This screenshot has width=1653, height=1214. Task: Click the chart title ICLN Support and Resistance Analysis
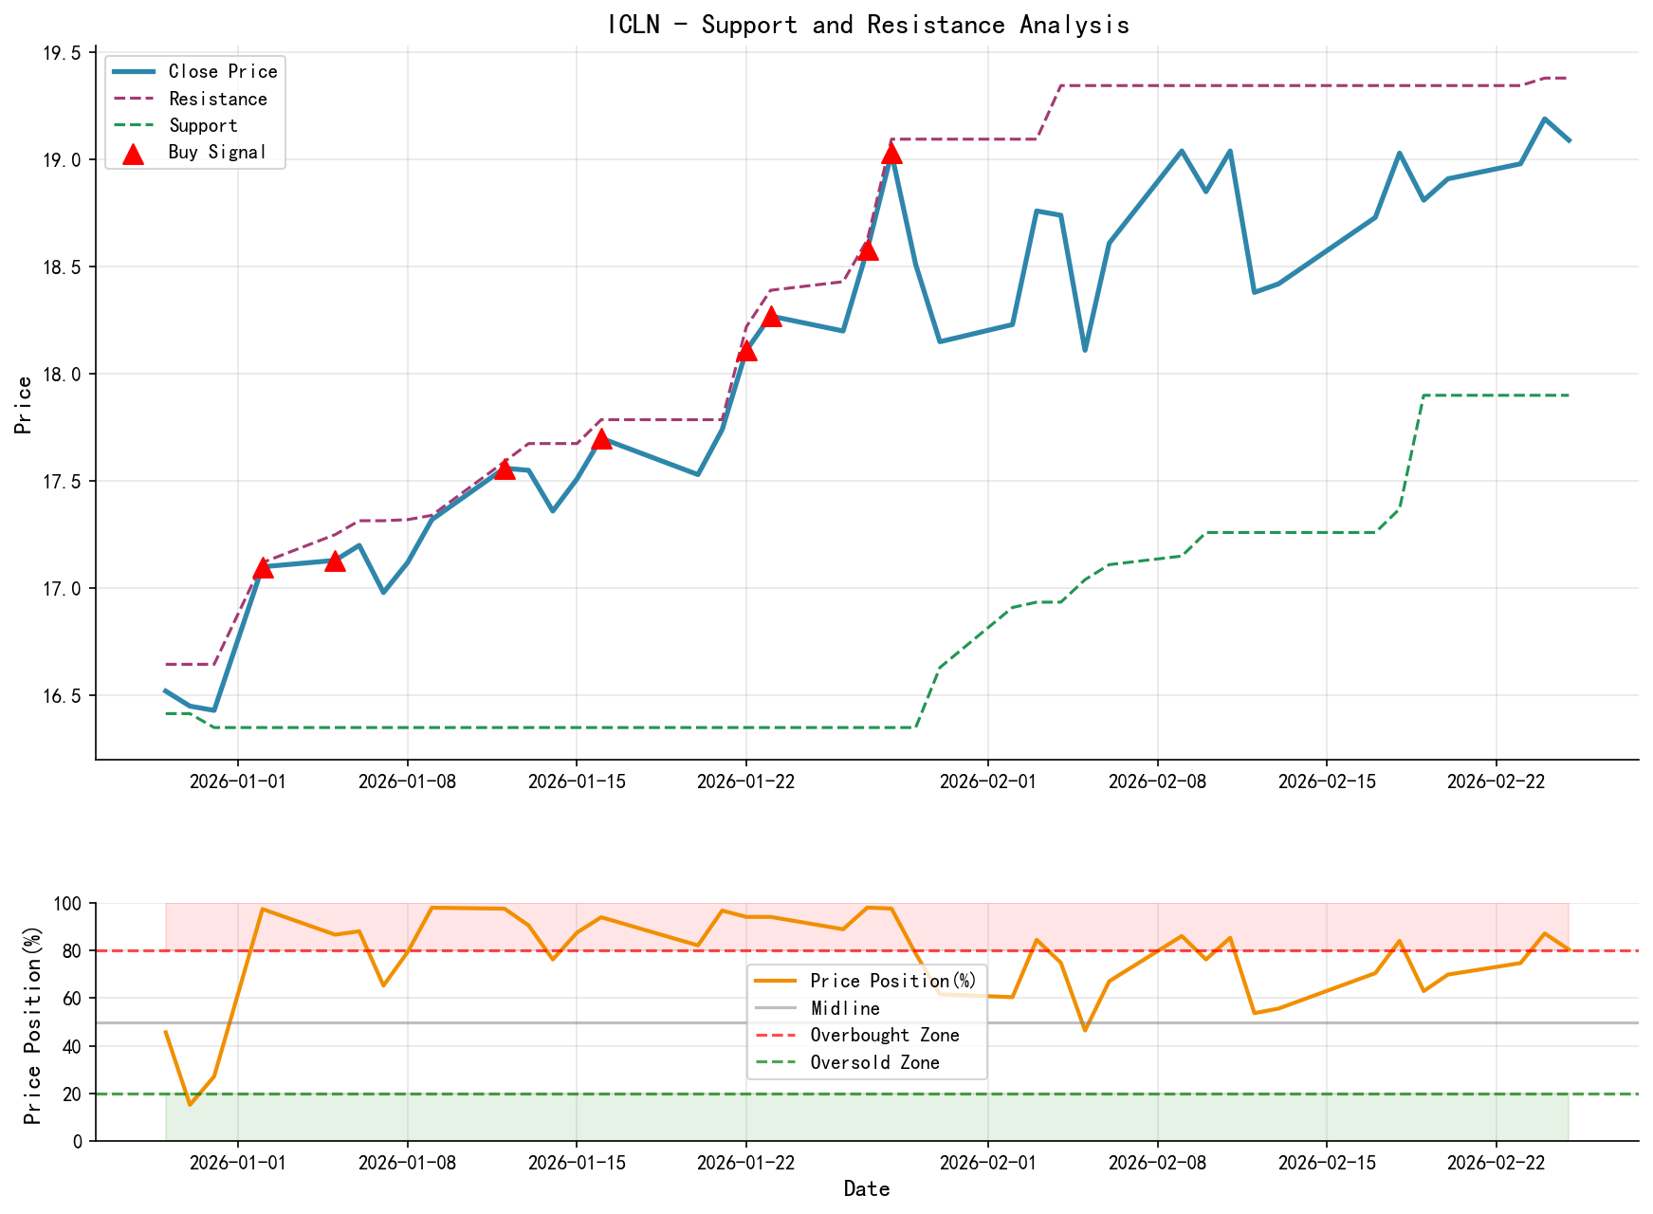click(x=868, y=26)
